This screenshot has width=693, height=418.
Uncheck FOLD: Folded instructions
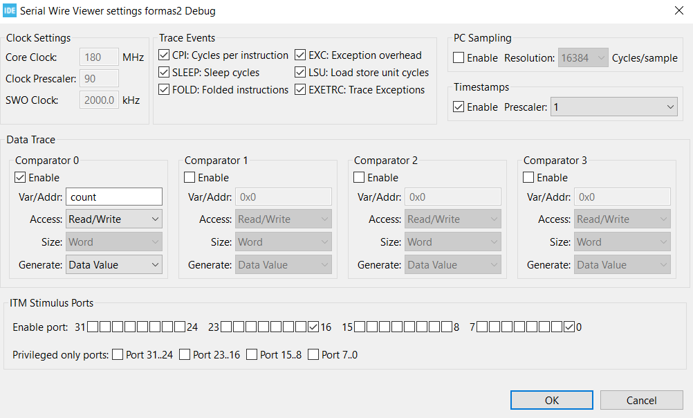[164, 89]
